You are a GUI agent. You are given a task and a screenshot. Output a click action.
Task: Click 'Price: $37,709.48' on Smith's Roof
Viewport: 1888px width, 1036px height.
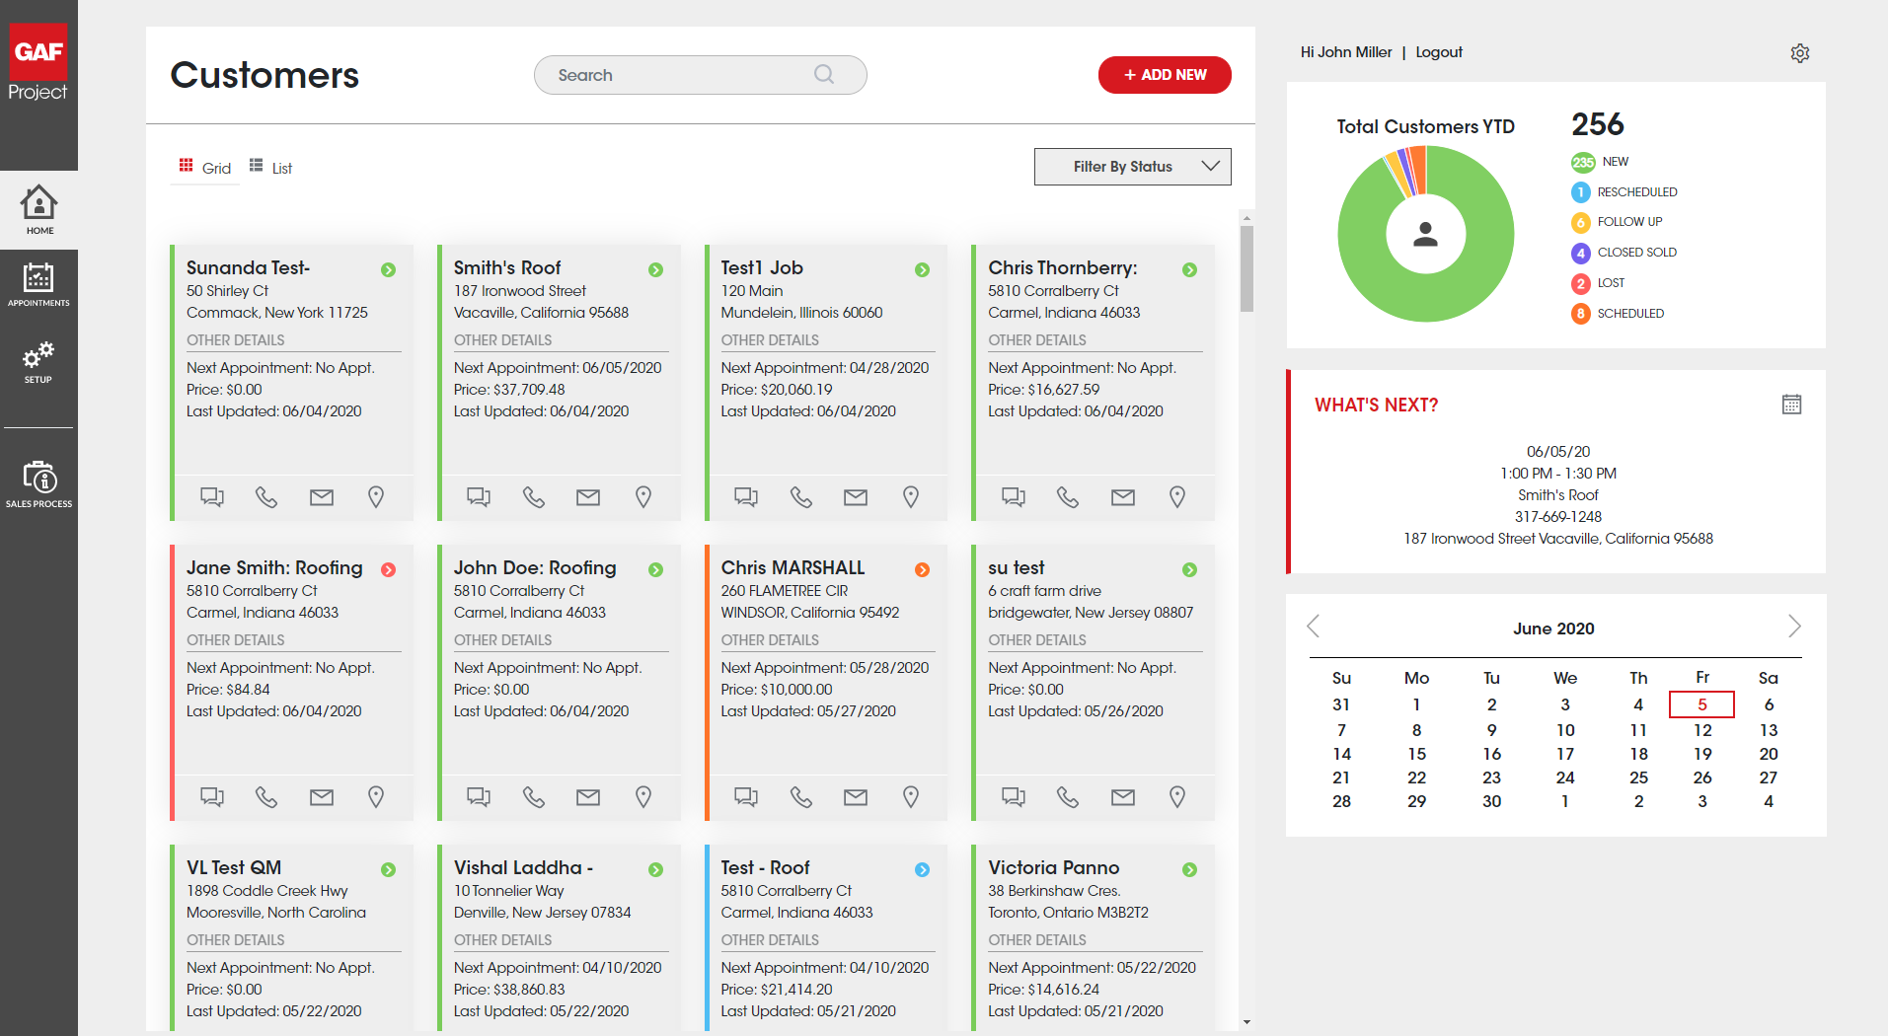509,389
